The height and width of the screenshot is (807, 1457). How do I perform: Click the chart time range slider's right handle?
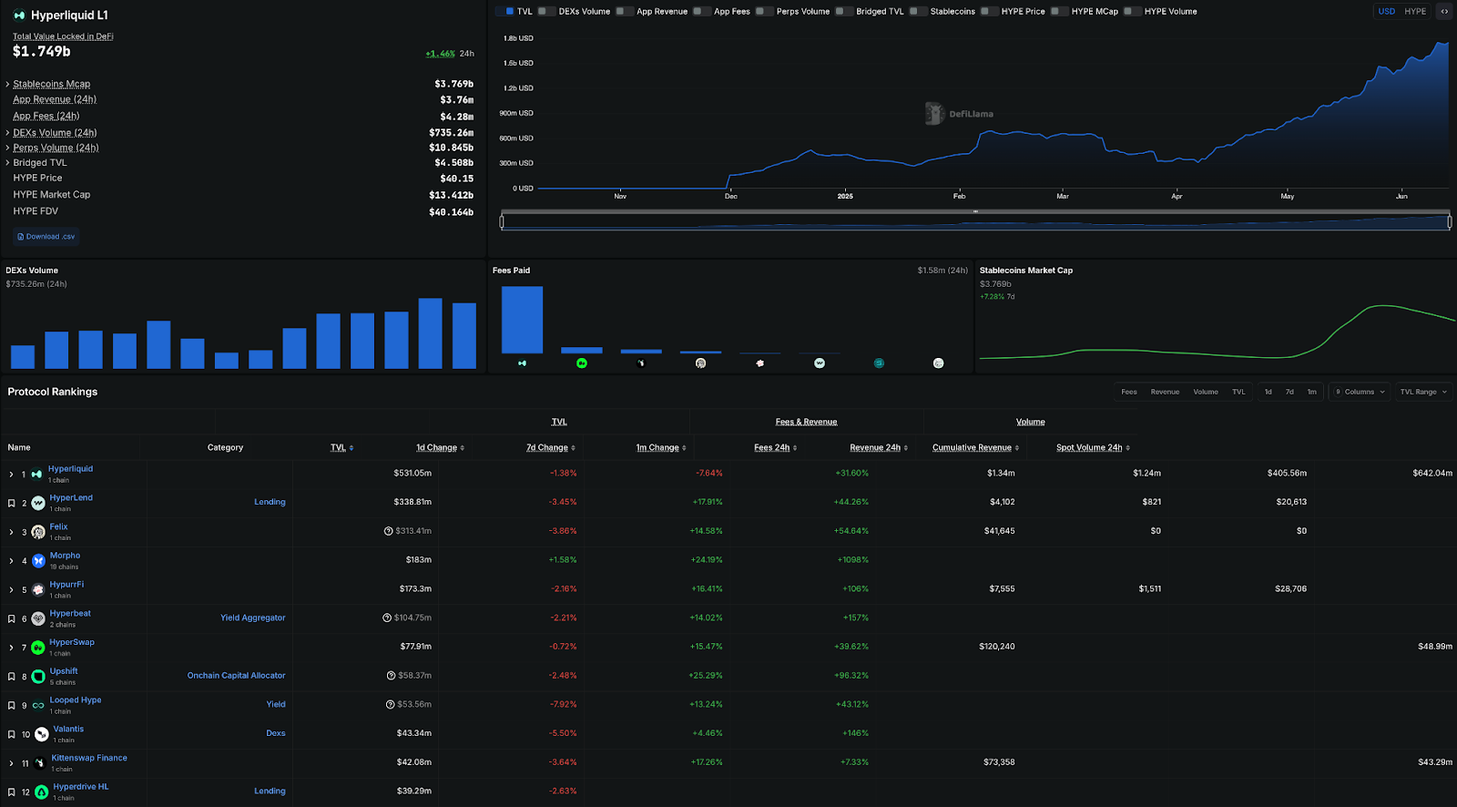[1449, 220]
